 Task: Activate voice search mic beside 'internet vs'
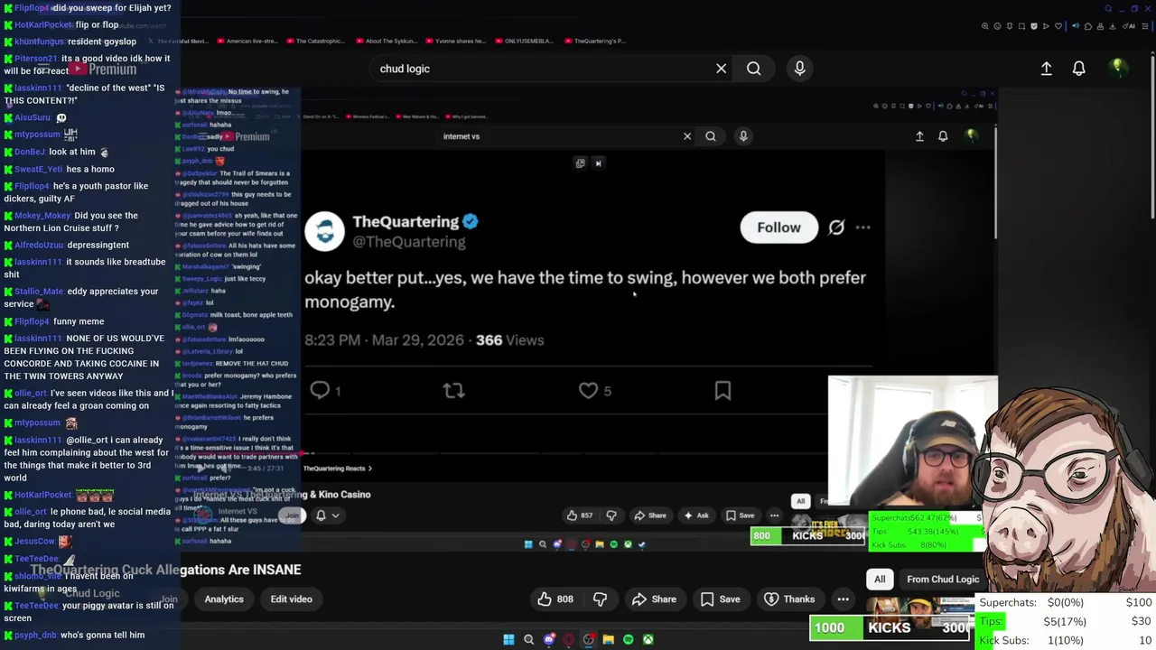[743, 136]
